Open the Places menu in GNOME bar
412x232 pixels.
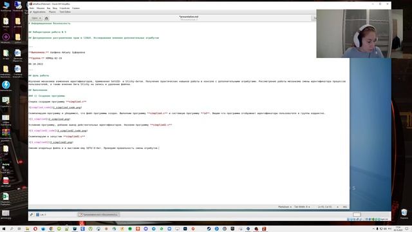tap(52, 12)
